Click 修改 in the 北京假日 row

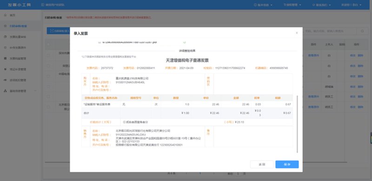[352, 107]
